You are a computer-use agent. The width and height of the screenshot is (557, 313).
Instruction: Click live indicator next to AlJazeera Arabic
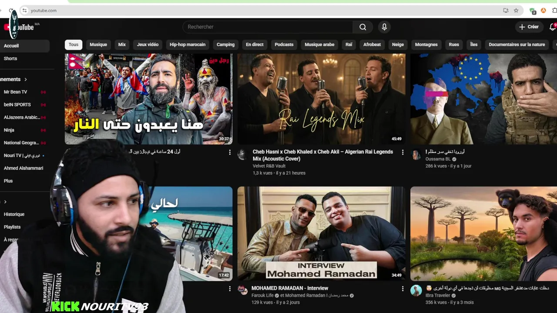tap(43, 117)
